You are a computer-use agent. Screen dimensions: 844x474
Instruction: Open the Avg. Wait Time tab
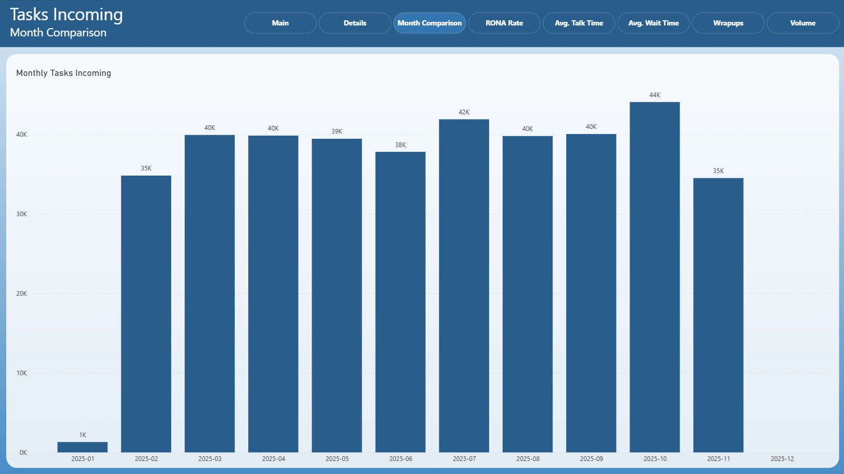click(x=654, y=23)
